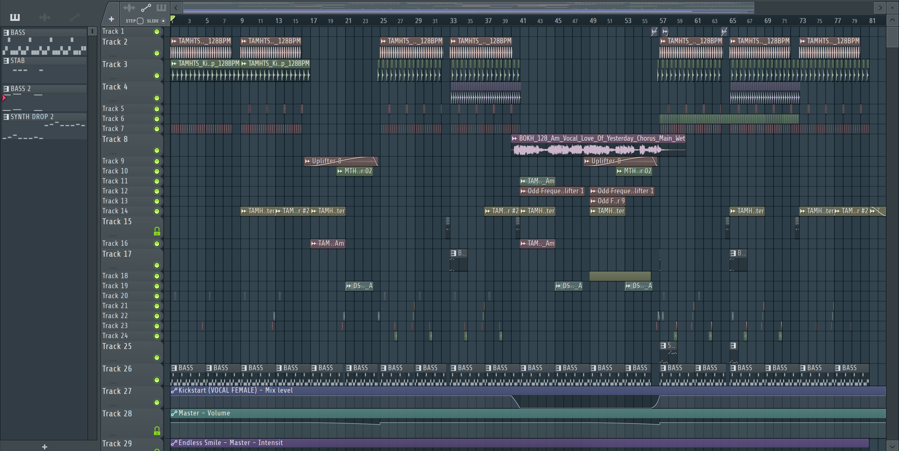Click the BASS pattern piano-roll icon in picker
Image resolution: width=899 pixels, height=451 pixels.
pos(6,32)
